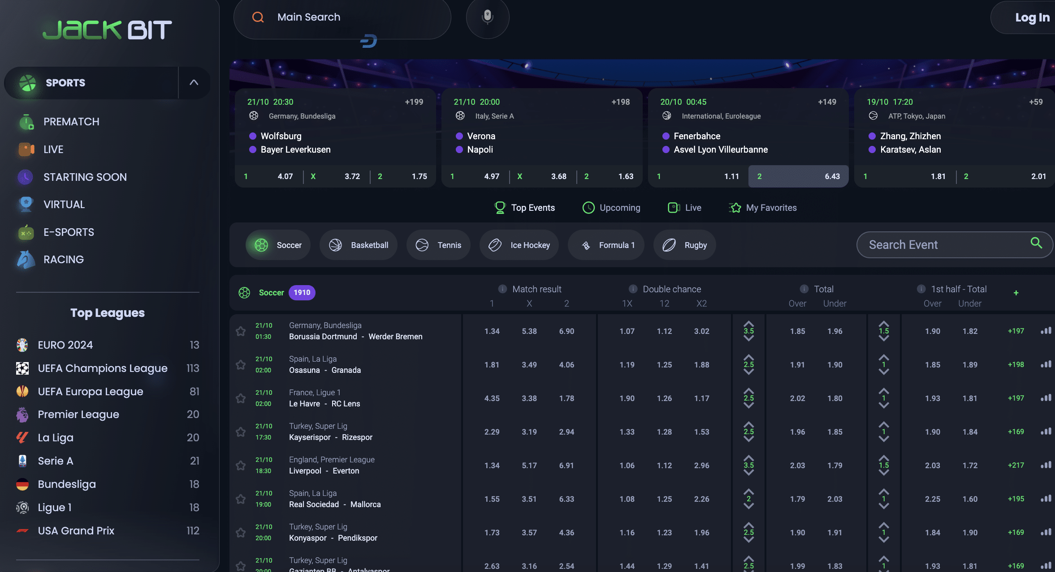Favorite the Borussia Dortmund - Werder Bremen match

click(241, 331)
